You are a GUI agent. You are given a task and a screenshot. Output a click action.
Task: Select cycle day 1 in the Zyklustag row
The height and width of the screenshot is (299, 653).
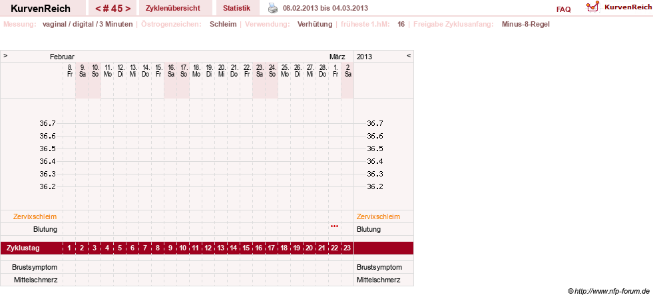pos(69,248)
